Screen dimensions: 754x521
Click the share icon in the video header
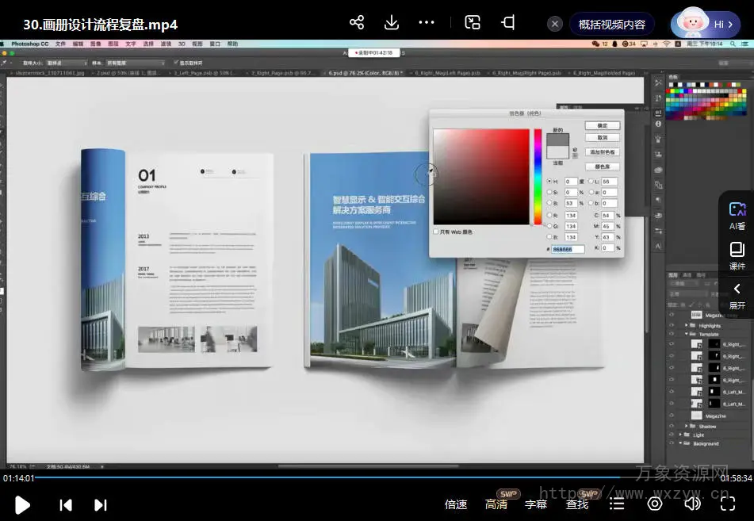pyautogui.click(x=357, y=23)
